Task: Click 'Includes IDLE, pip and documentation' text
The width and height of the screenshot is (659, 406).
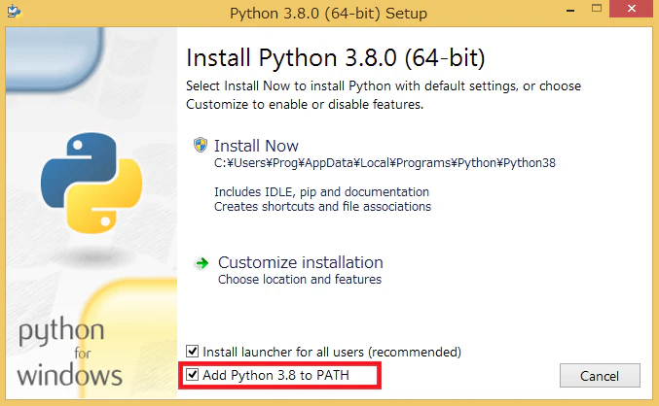Action: [321, 192]
